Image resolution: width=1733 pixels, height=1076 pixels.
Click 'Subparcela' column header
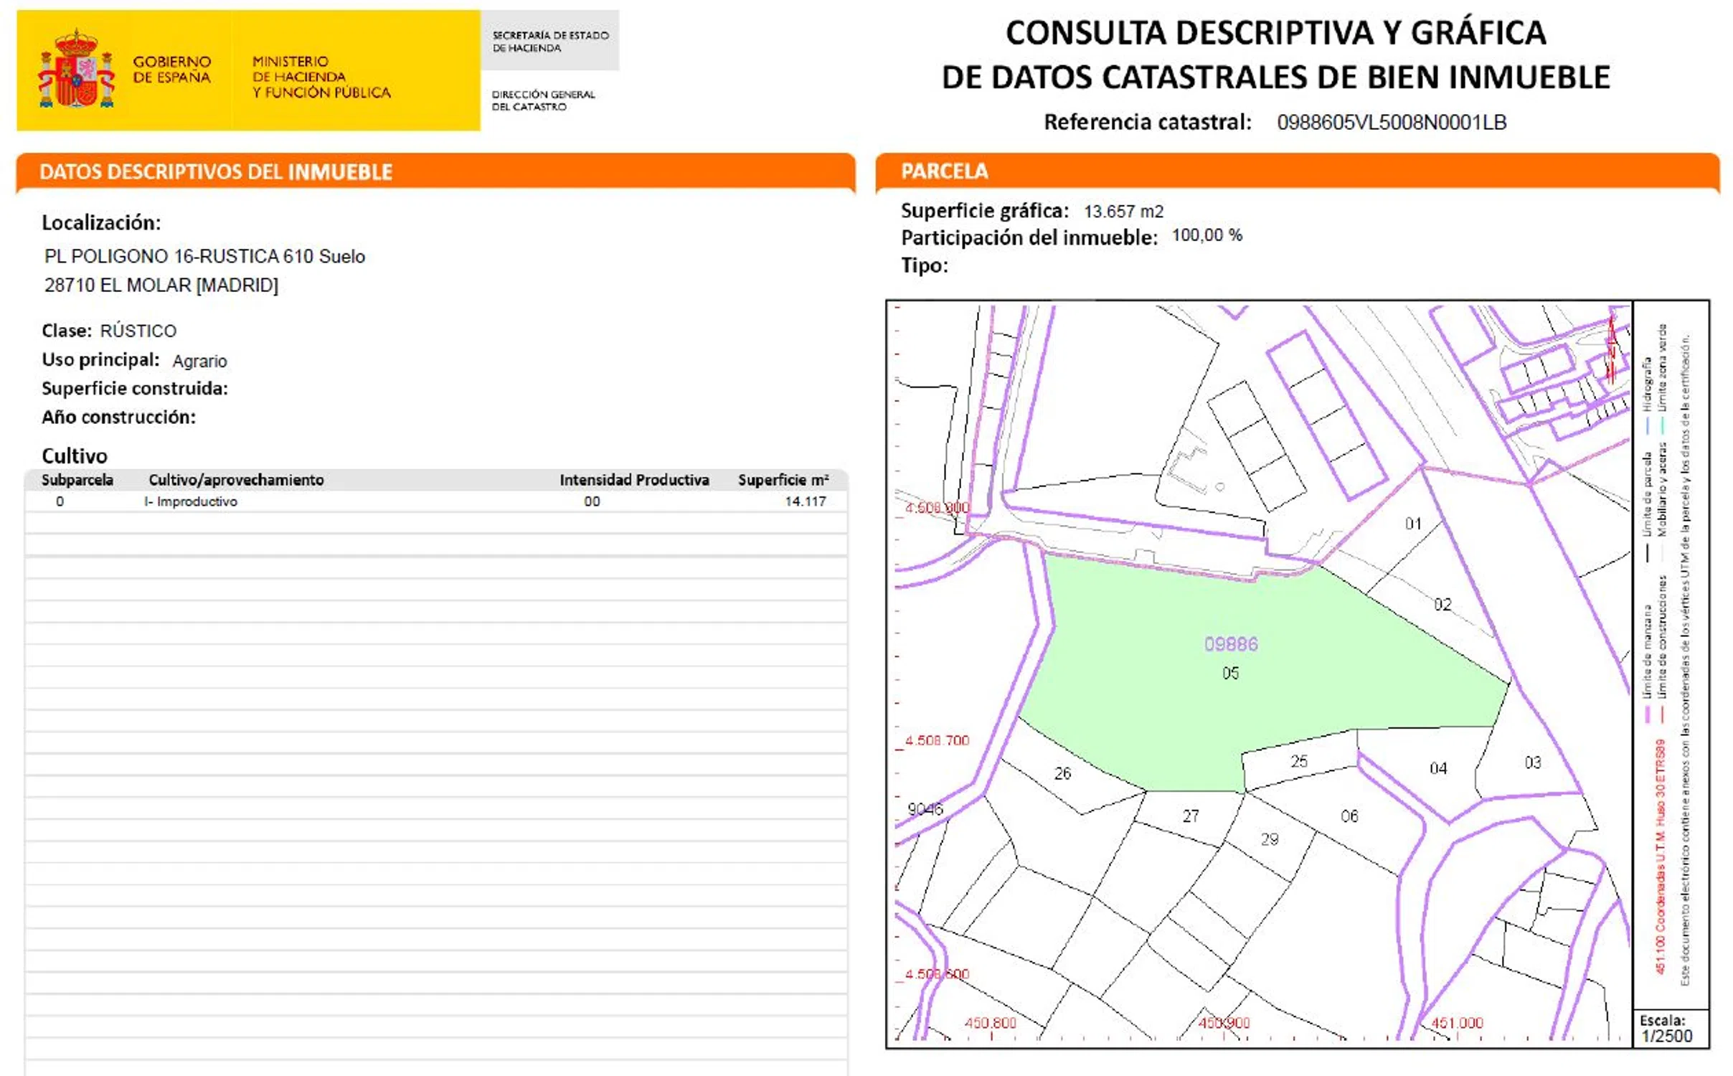coord(77,480)
